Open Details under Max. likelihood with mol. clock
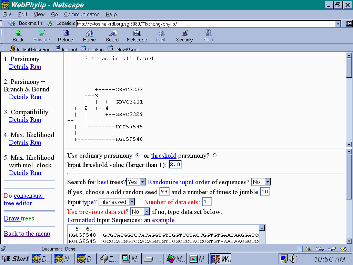Screen dimensions: 353x265 pos(19,173)
